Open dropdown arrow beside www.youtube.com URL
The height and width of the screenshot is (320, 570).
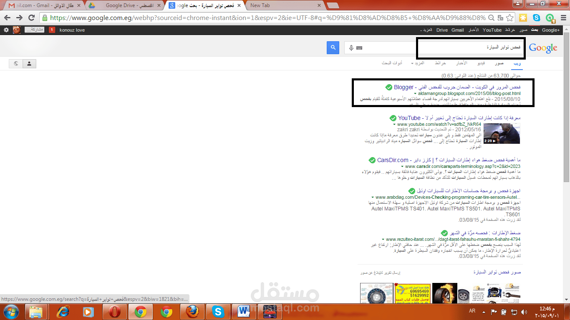click(x=394, y=125)
